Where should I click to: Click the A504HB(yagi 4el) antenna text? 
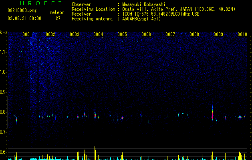pyautogui.click(x=141, y=19)
